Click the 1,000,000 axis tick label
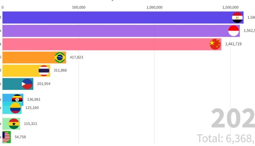 pos(154,7)
